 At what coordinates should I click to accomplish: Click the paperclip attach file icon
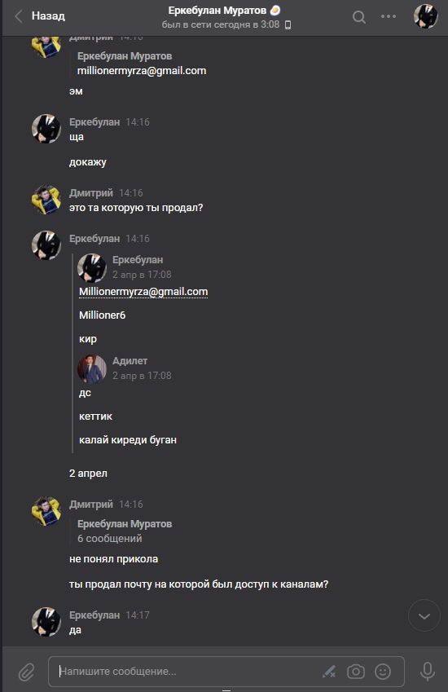tap(26, 672)
